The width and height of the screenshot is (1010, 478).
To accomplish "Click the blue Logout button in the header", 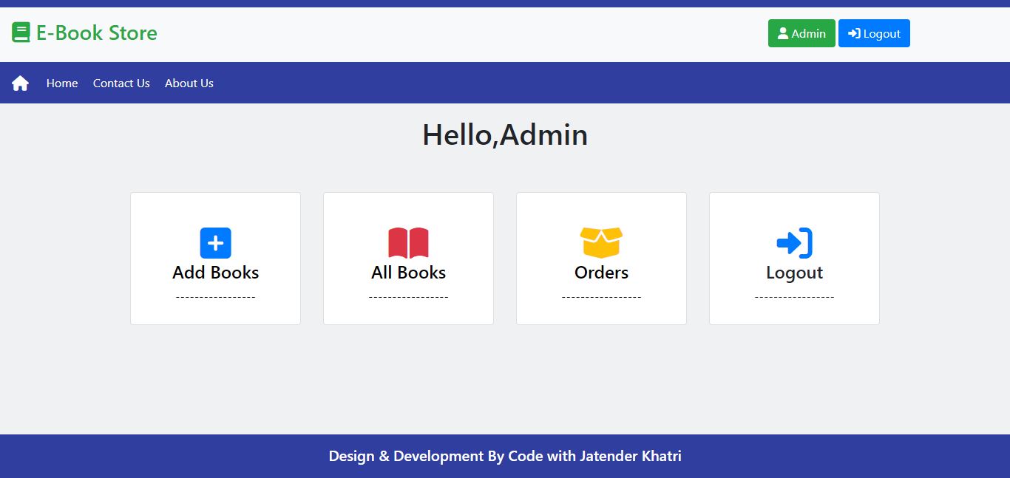I will pyautogui.click(x=874, y=33).
